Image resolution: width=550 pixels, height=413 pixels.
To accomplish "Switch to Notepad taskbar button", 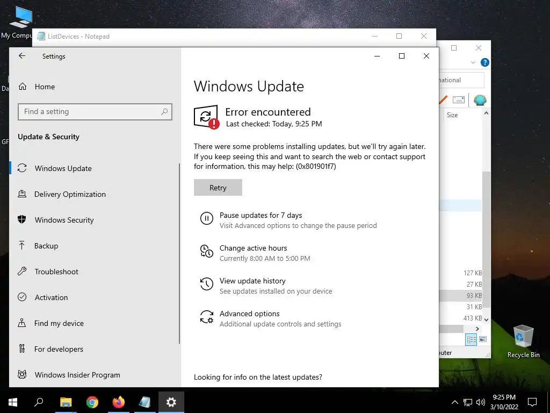I will click(145, 402).
